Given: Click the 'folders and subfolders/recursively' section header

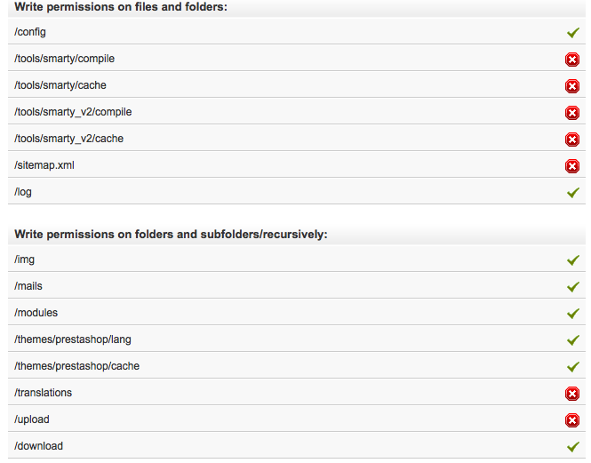Looking at the screenshot, I should pos(171,234).
